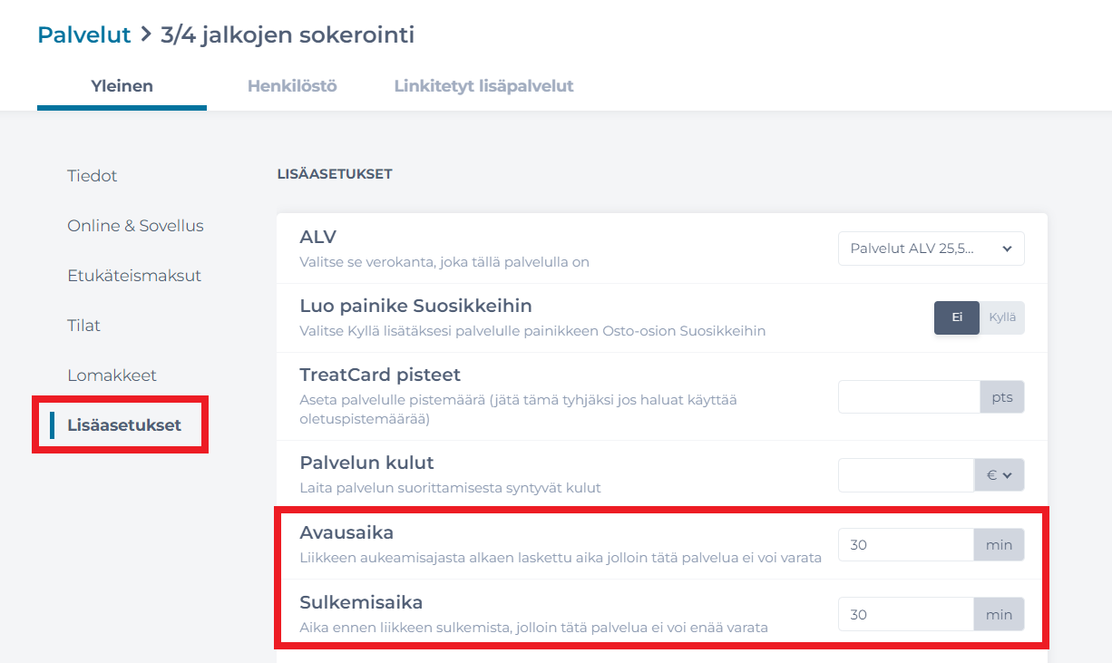
Task: Click the min label next to Avausaika
Action: 999,544
